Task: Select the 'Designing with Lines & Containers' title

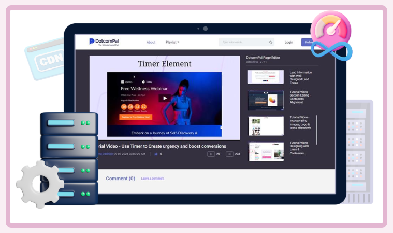Action: (299, 148)
